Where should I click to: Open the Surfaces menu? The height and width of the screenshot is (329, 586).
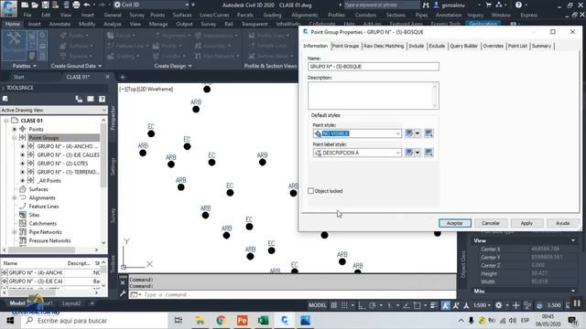pyautogui.click(x=182, y=15)
